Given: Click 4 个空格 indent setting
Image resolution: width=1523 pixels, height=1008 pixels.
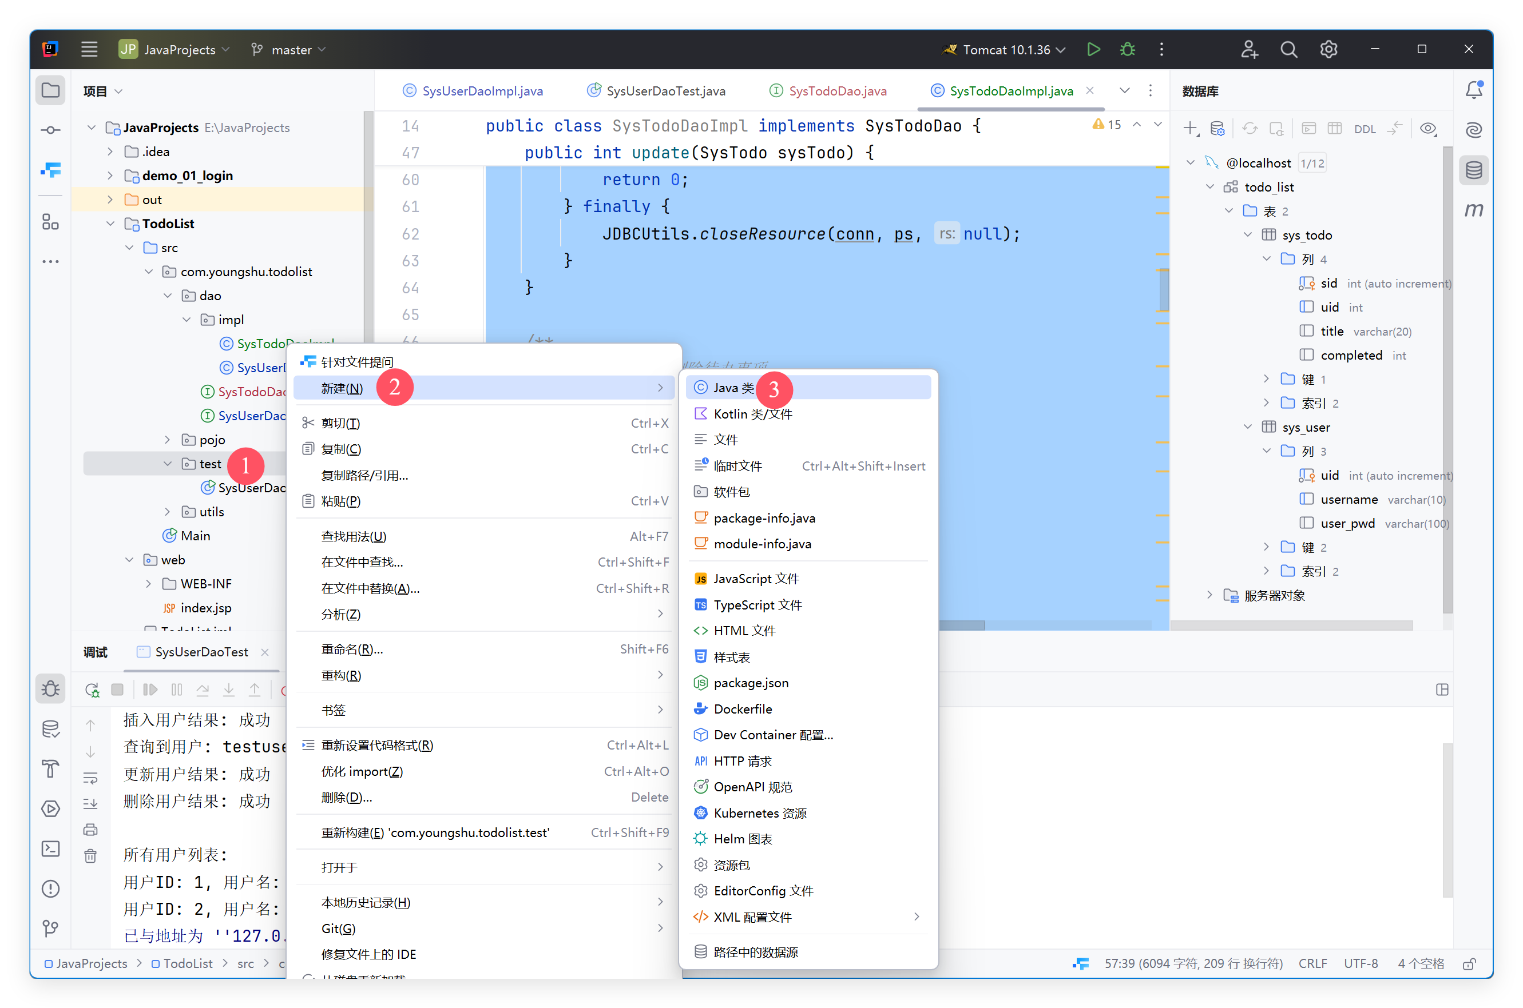Looking at the screenshot, I should click(1420, 963).
